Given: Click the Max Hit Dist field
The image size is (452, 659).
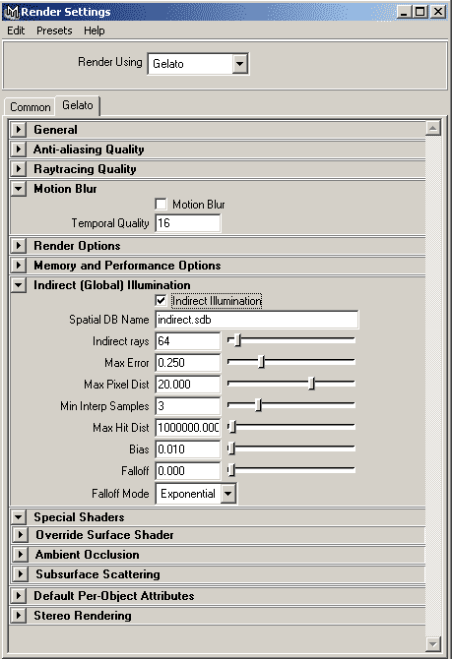Looking at the screenshot, I should click(188, 428).
